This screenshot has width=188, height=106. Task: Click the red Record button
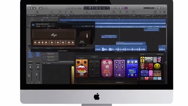[80, 8]
